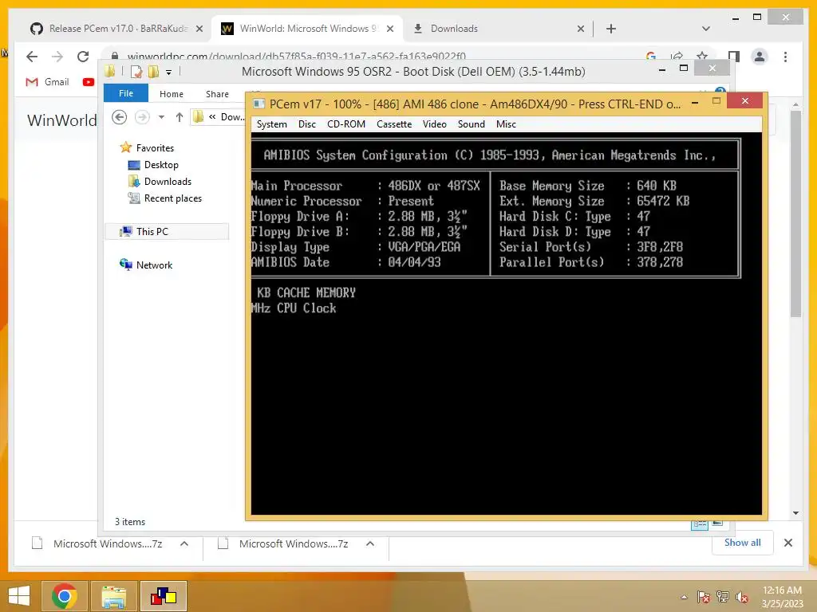Click Show all downloads
Image resolution: width=817 pixels, height=612 pixels.
[742, 542]
